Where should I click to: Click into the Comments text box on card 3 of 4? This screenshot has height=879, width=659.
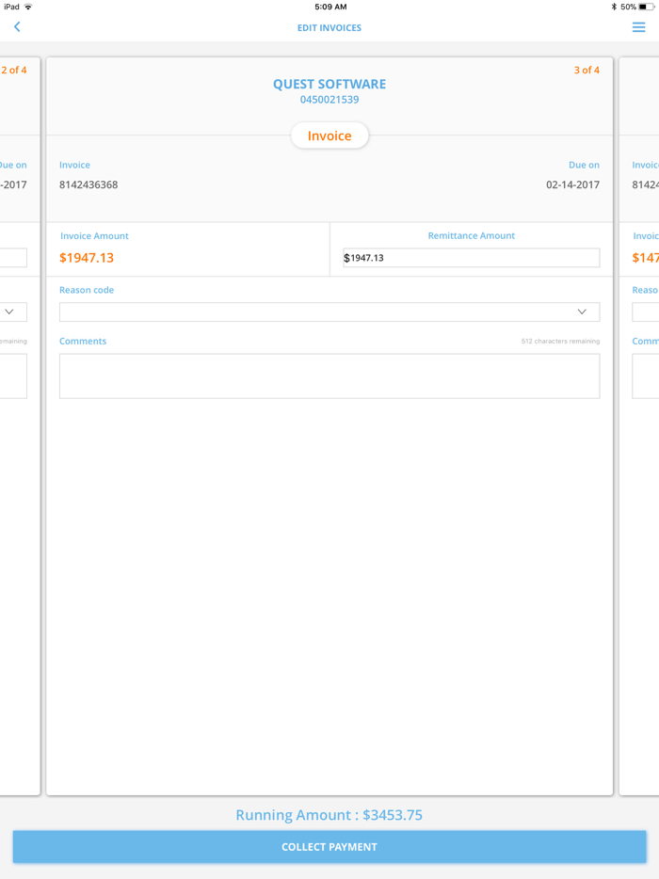tap(329, 376)
